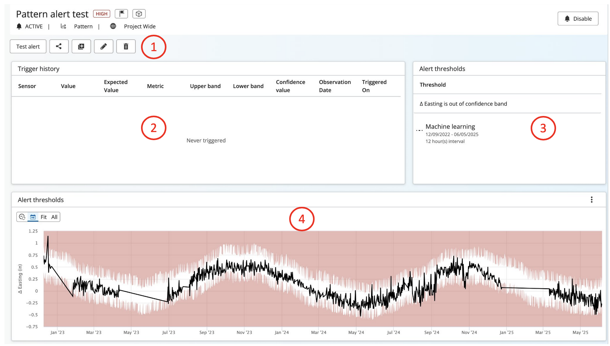Click the Test alert button

click(x=28, y=46)
